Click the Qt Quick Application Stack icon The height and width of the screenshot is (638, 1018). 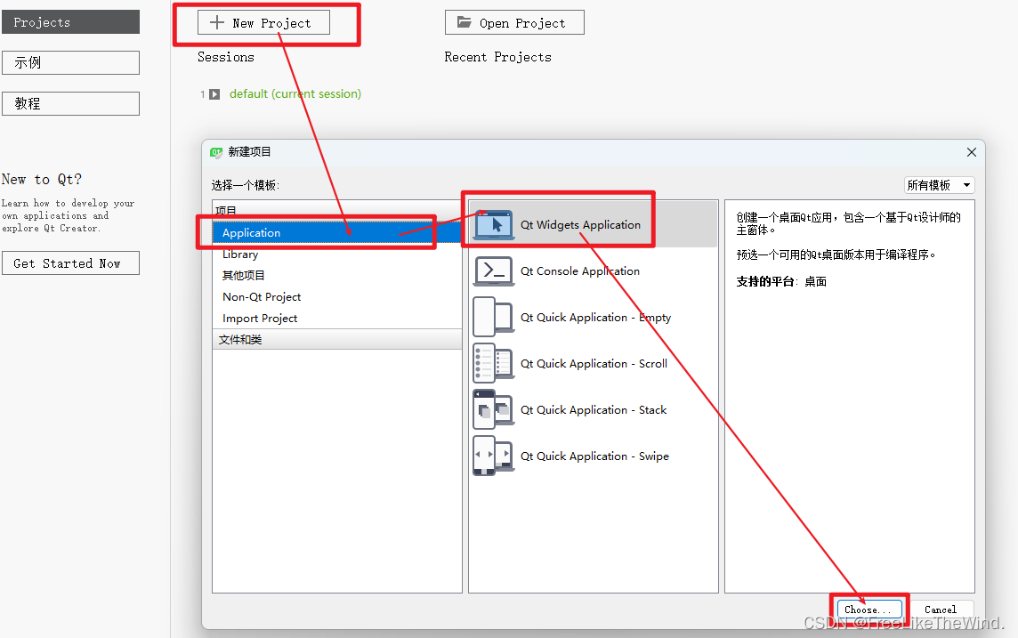click(x=493, y=409)
